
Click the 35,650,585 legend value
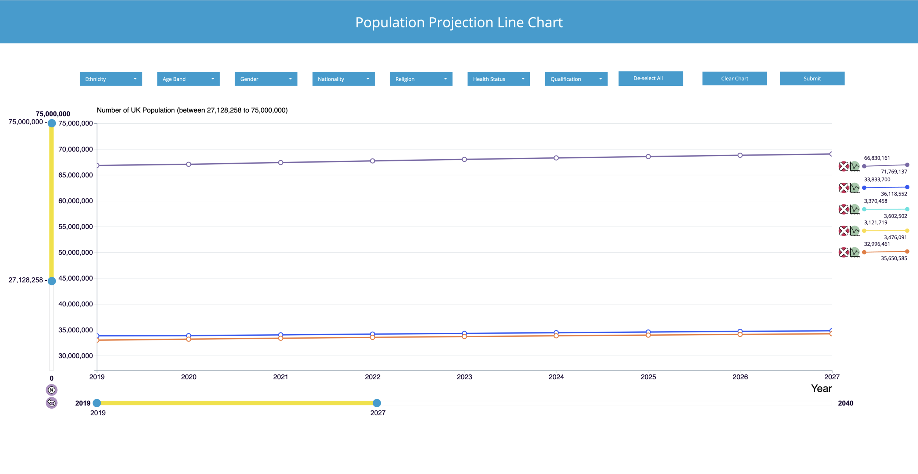coord(894,258)
